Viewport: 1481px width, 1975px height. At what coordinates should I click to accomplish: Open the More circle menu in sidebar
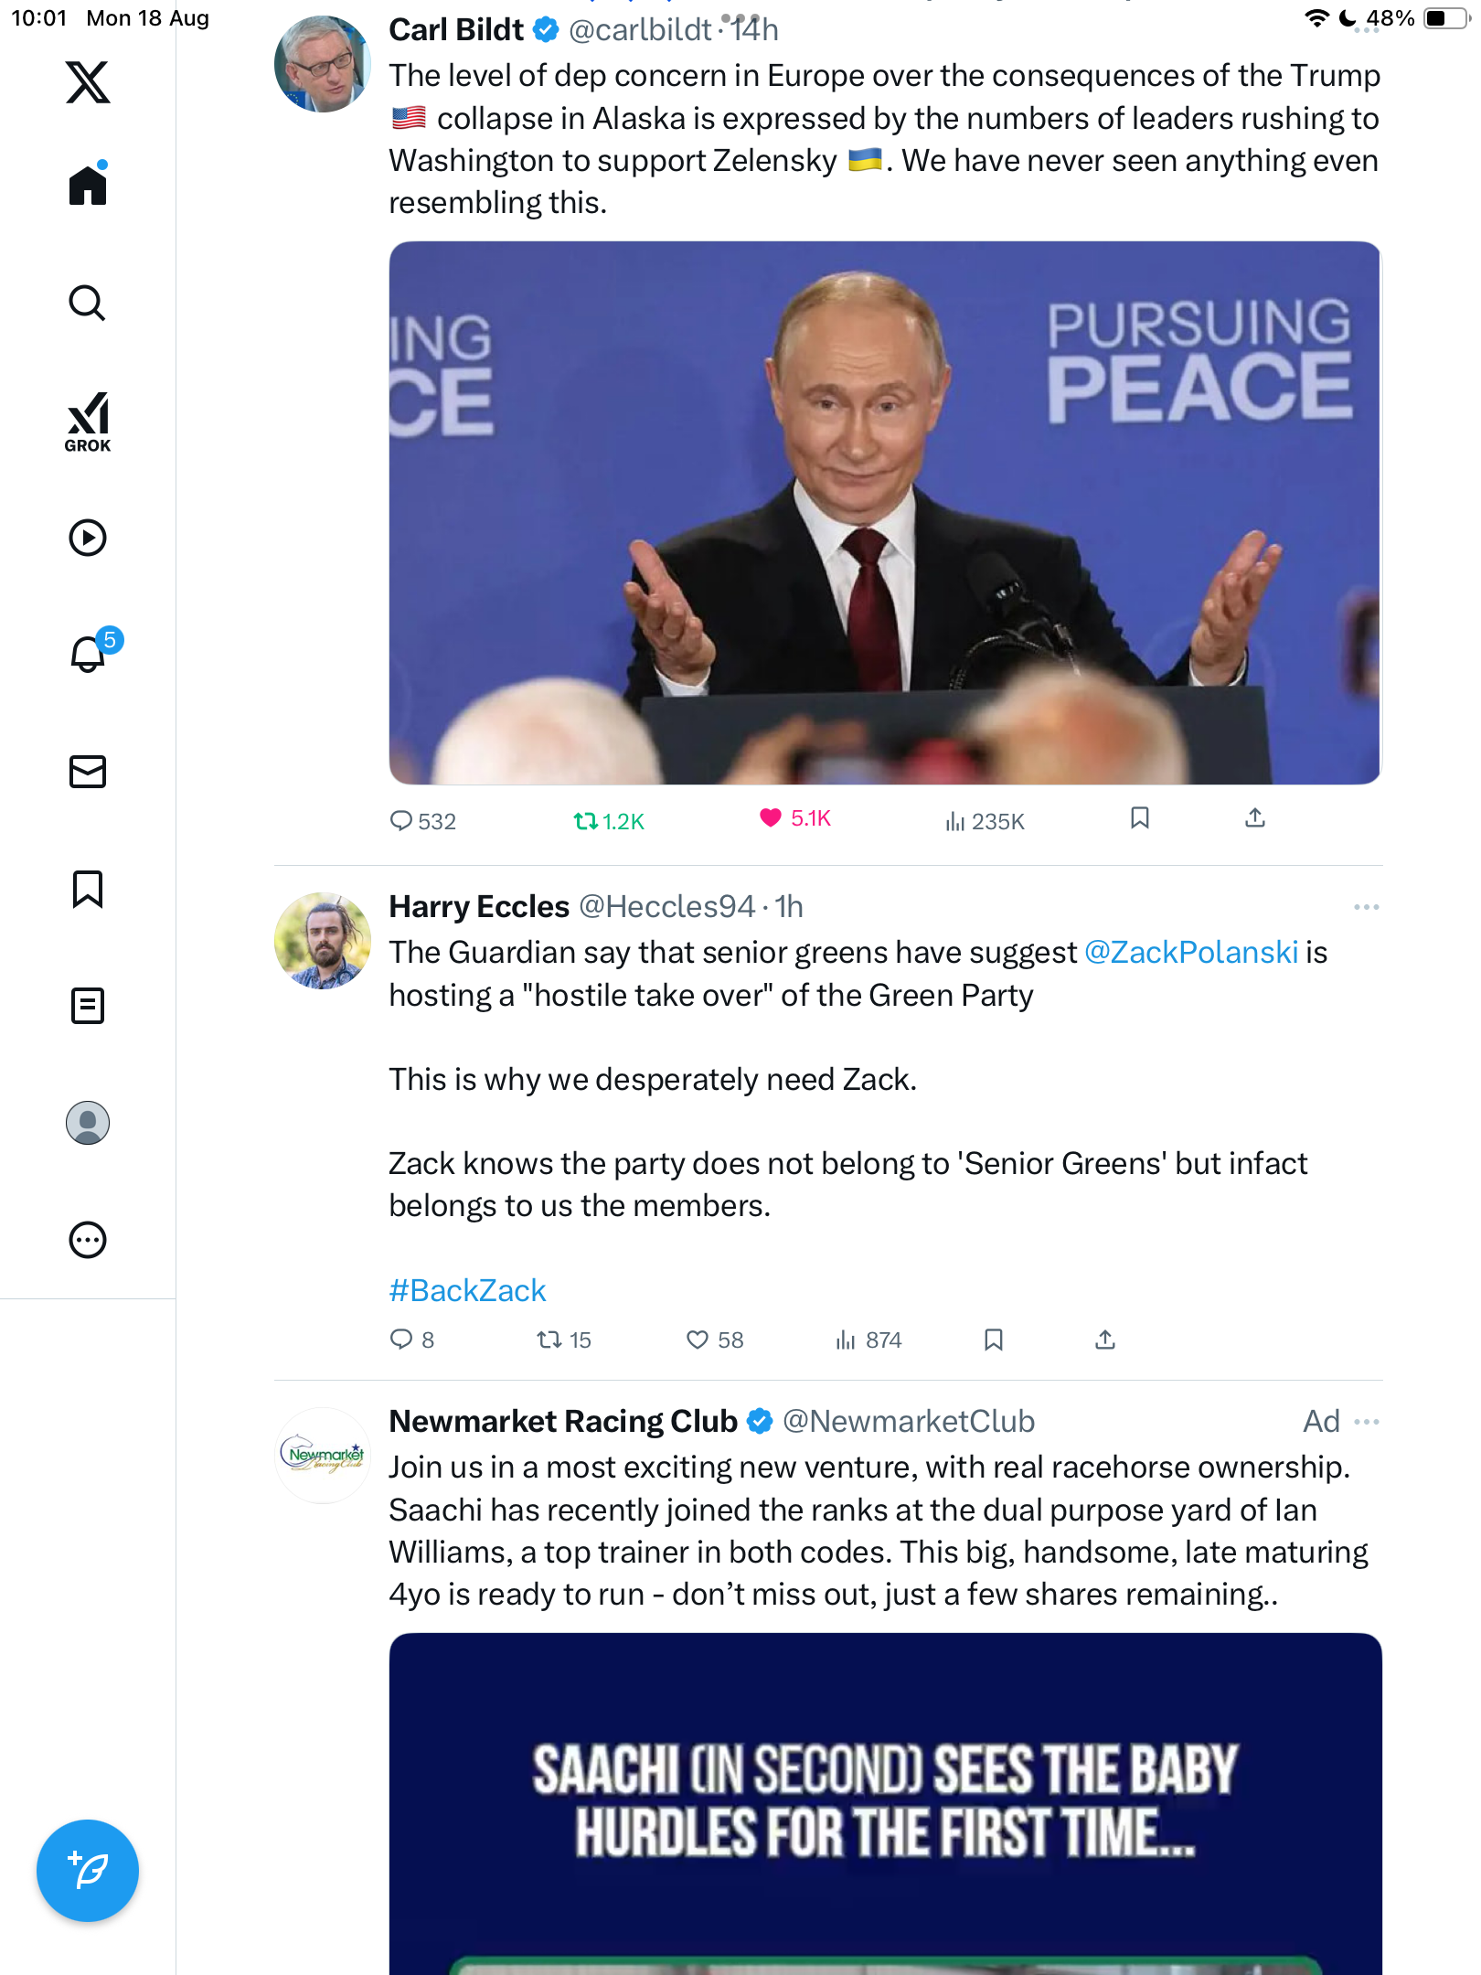point(88,1240)
